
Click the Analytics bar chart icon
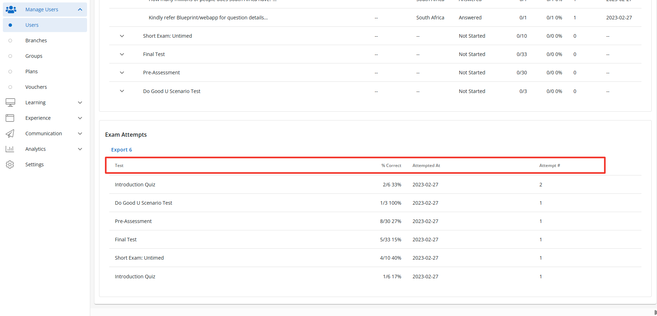10,149
